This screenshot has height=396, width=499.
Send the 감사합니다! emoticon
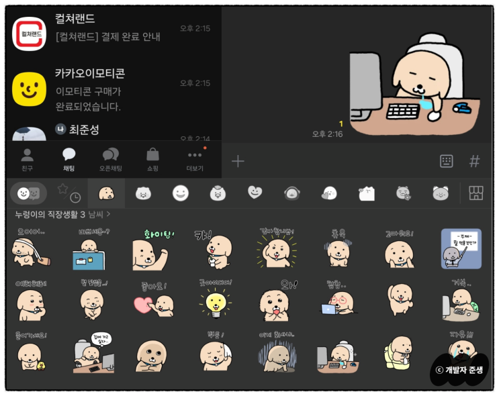pos(276,248)
